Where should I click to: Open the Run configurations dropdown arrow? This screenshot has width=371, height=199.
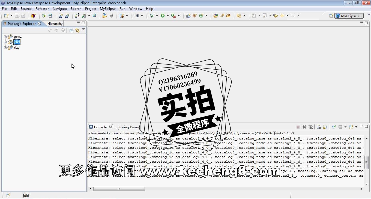[168, 16]
